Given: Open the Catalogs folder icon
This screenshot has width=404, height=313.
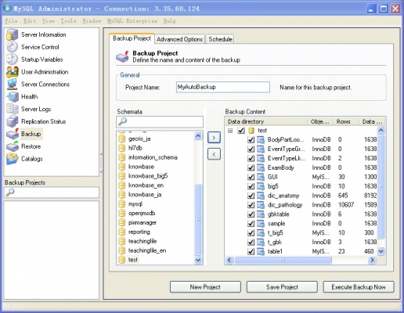Looking at the screenshot, I should [x=13, y=159].
